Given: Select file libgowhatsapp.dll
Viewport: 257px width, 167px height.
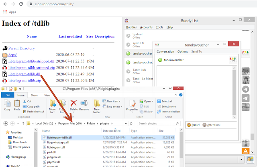Looking at the screenshot, I should coord(108,143).
